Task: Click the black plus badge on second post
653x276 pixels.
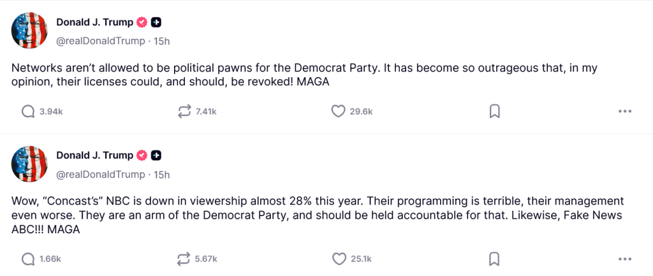Action: pyautogui.click(x=156, y=155)
